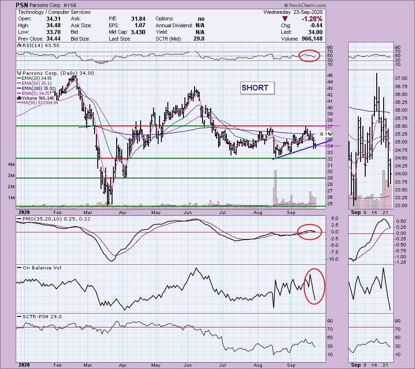Click the PSN ticker symbol in header
415x369 pixels.
click(22, 5)
